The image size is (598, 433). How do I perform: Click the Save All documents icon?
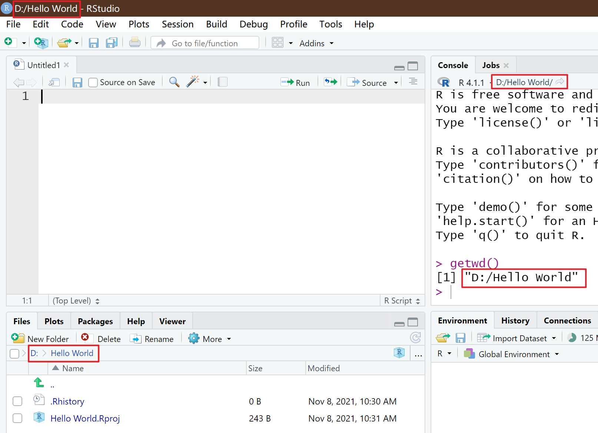[x=112, y=43]
